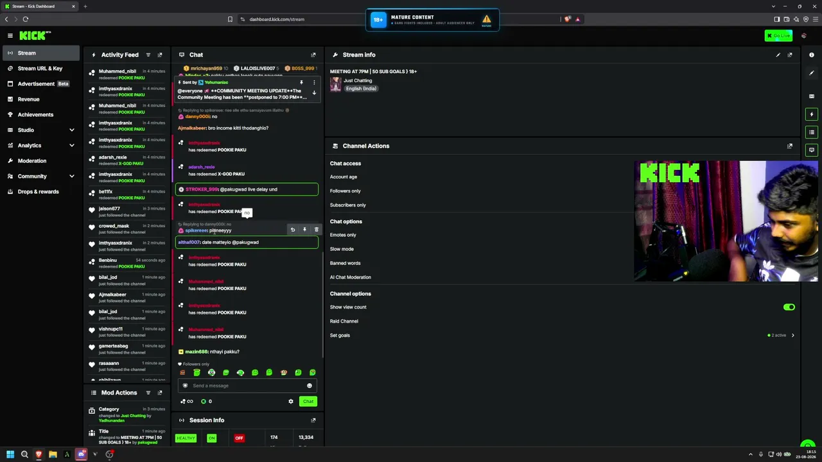The height and width of the screenshot is (462, 822).
Task: Expand the pinned message with down arrow
Action: pyautogui.click(x=314, y=94)
